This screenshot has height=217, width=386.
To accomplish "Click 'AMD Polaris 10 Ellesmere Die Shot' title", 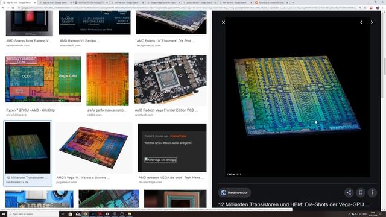I will 165,41.
